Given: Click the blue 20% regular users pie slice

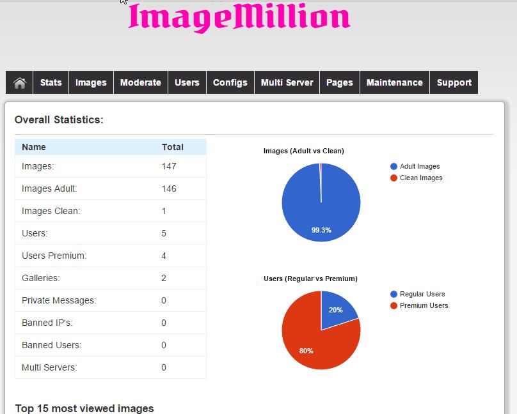Looking at the screenshot, I should pyautogui.click(x=337, y=310).
